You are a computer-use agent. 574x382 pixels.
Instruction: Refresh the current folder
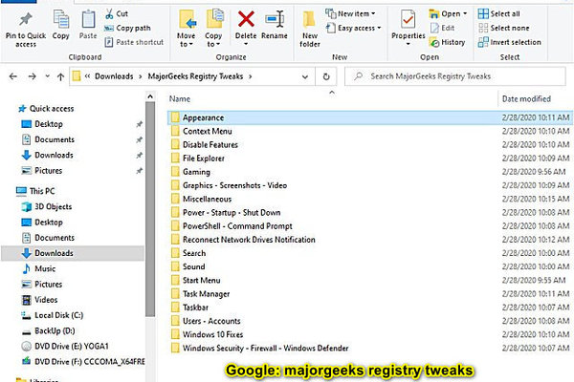point(326,76)
